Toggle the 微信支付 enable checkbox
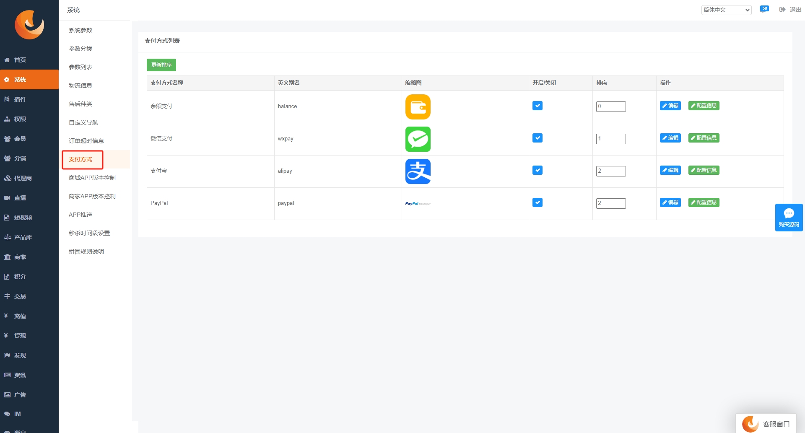The height and width of the screenshot is (433, 805). click(538, 138)
